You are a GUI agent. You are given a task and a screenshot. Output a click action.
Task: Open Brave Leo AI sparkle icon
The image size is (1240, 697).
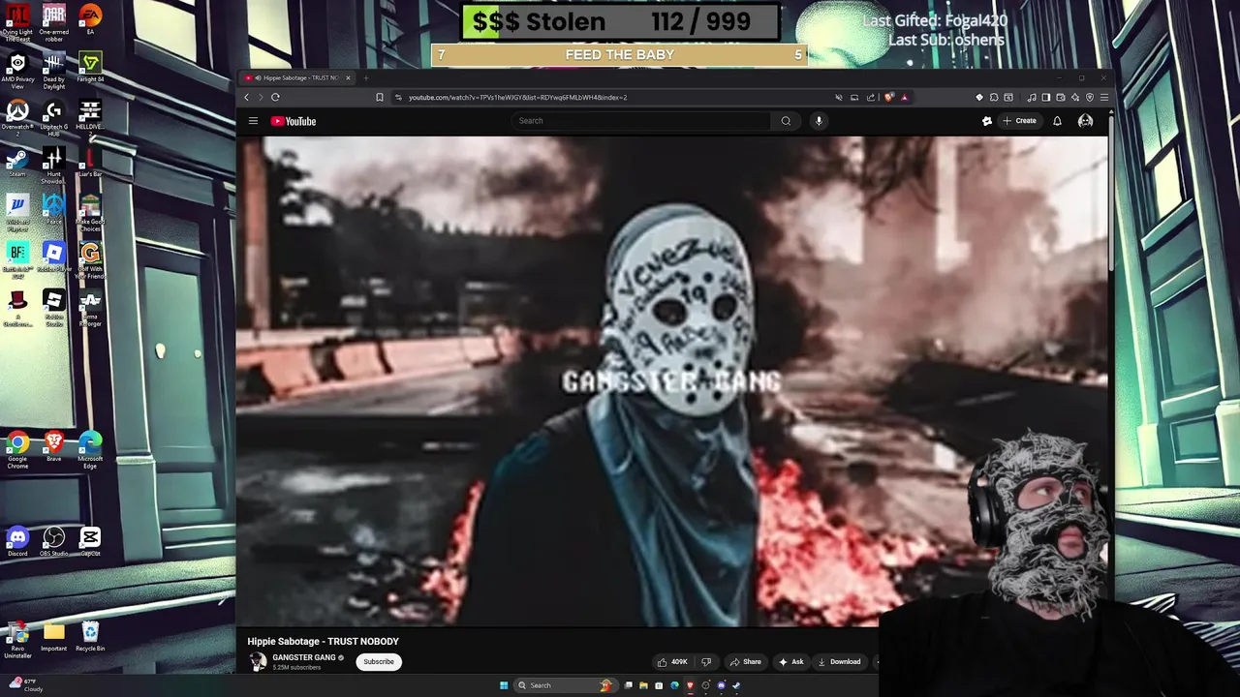click(x=1075, y=97)
